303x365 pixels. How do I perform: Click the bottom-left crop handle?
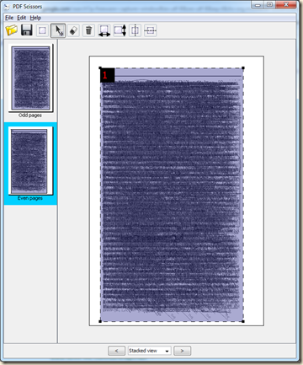coord(100,321)
